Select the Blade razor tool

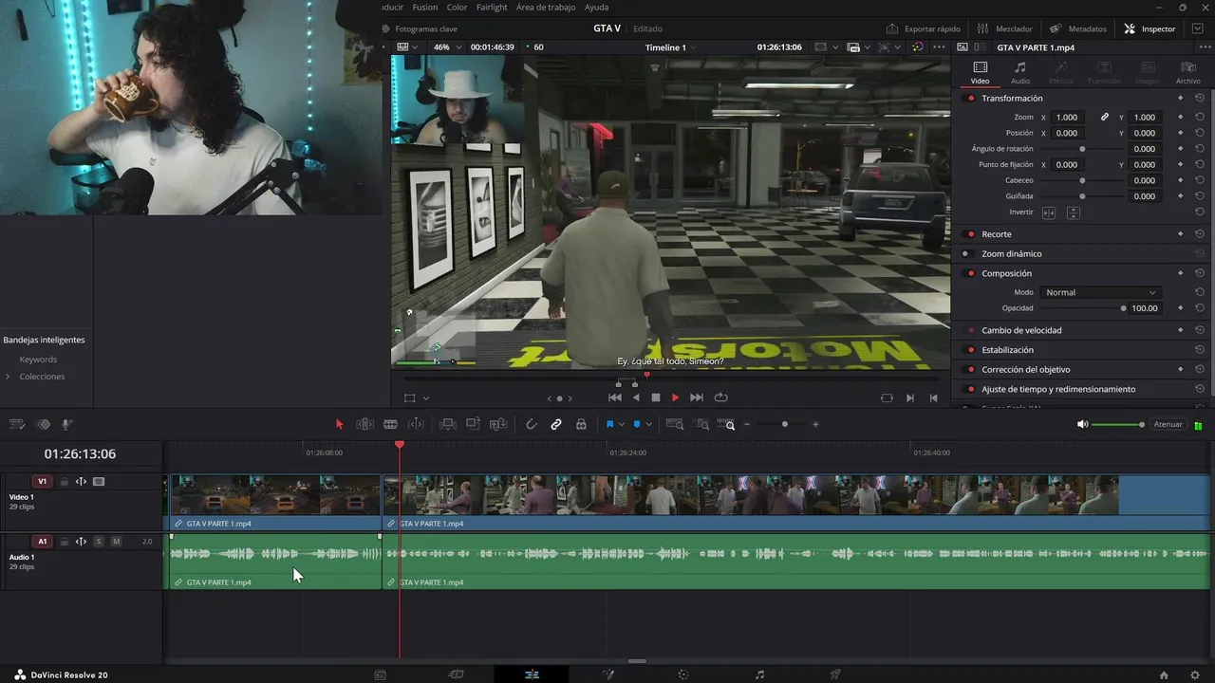tap(390, 424)
